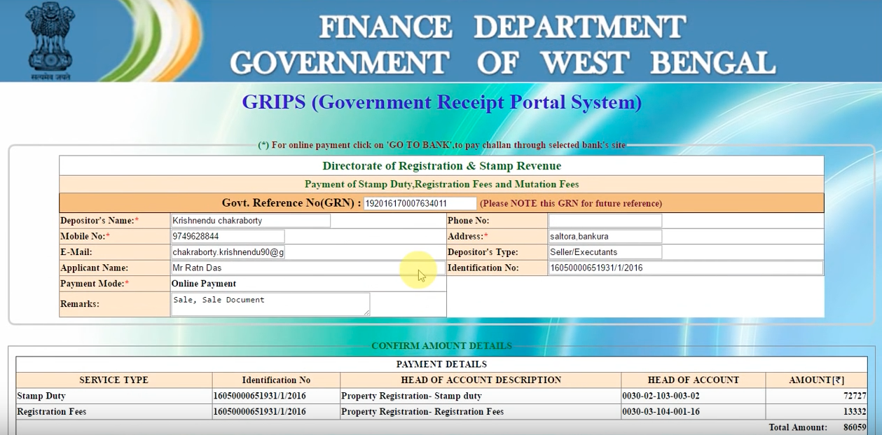The width and height of the screenshot is (882, 435).
Task: Click the 'GRIPS (Government Receipt Portal System)' heading
Action: (442, 102)
